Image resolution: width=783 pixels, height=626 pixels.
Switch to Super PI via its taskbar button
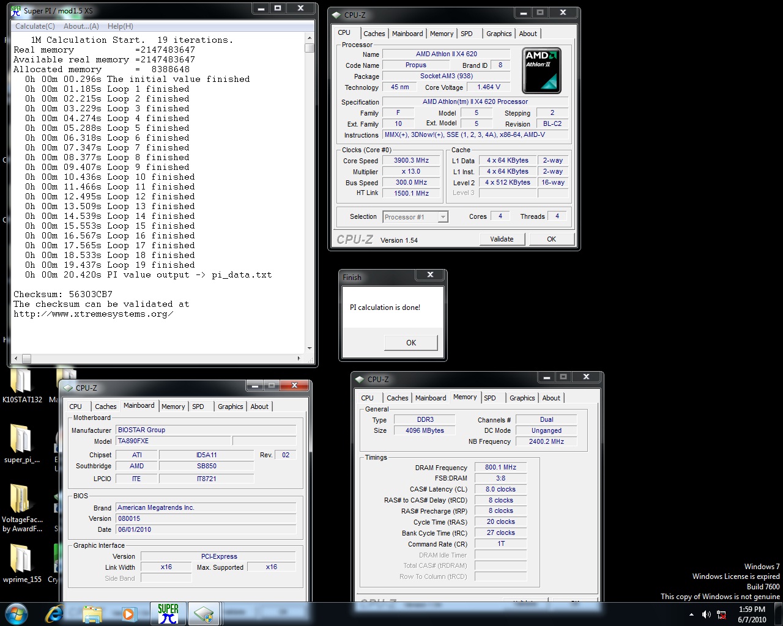[168, 614]
